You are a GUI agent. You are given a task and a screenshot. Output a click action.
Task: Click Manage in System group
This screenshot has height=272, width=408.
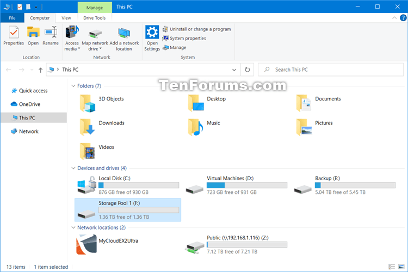click(174, 48)
